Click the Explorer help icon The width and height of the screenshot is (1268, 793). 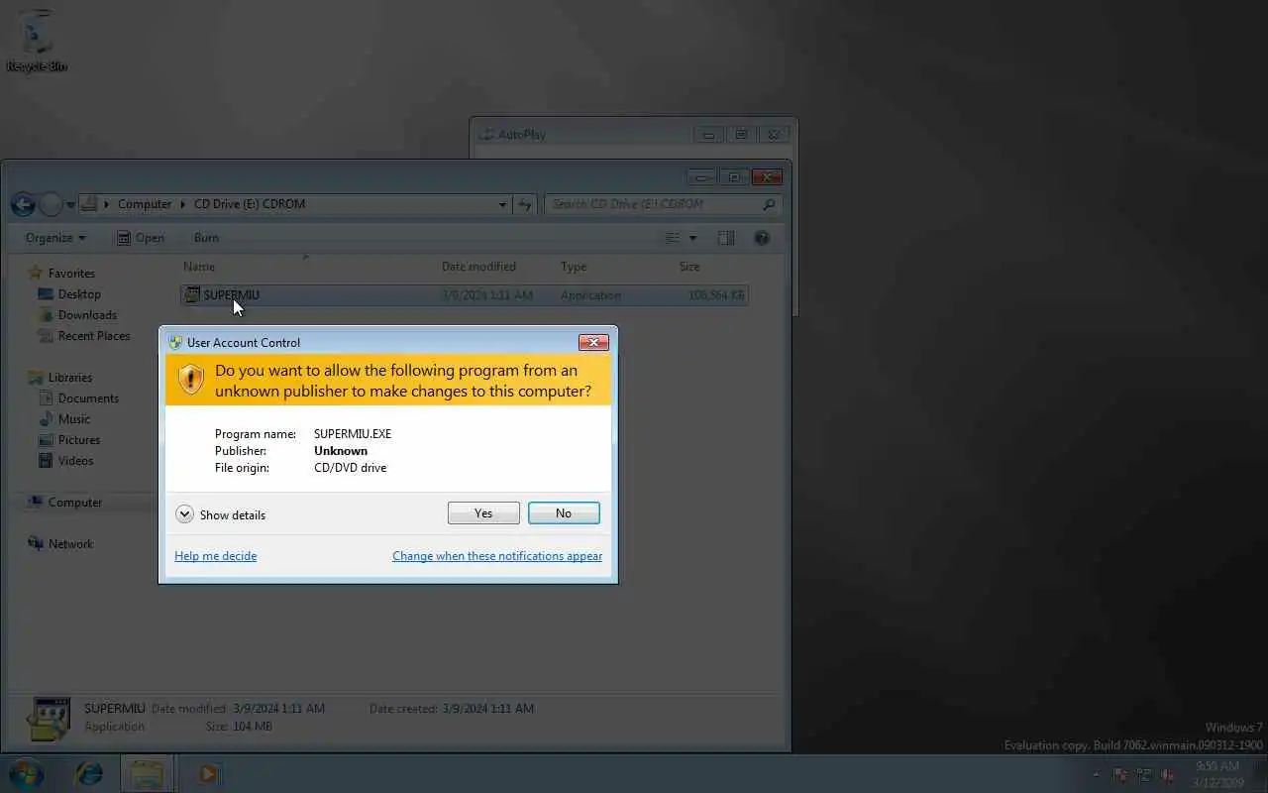[x=762, y=238]
